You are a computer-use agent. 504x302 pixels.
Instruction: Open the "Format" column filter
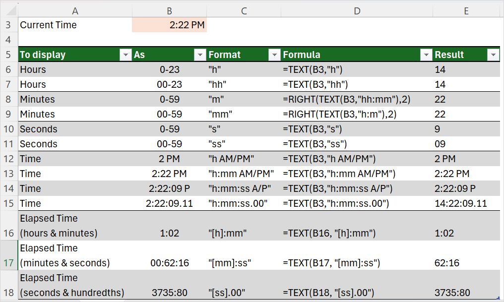coord(274,55)
